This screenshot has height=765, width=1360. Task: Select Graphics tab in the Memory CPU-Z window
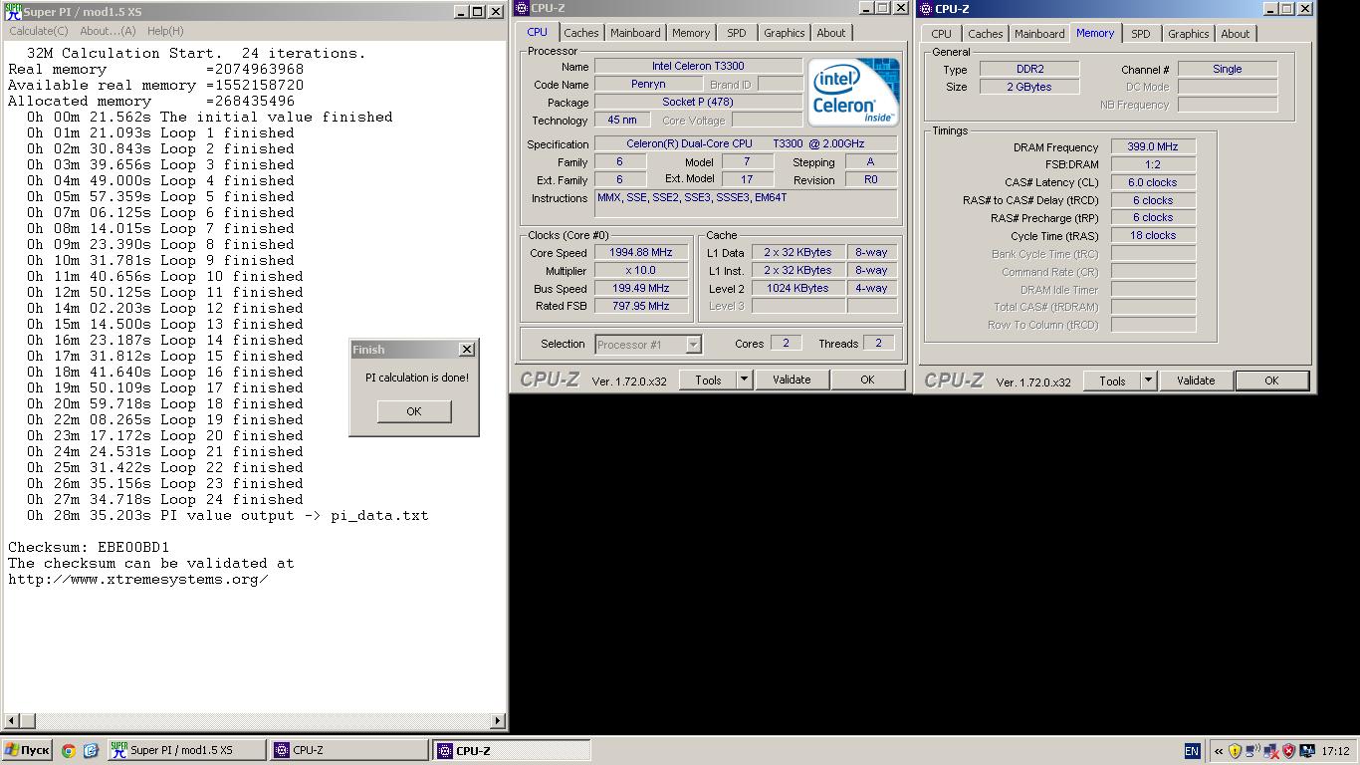pyautogui.click(x=1189, y=34)
